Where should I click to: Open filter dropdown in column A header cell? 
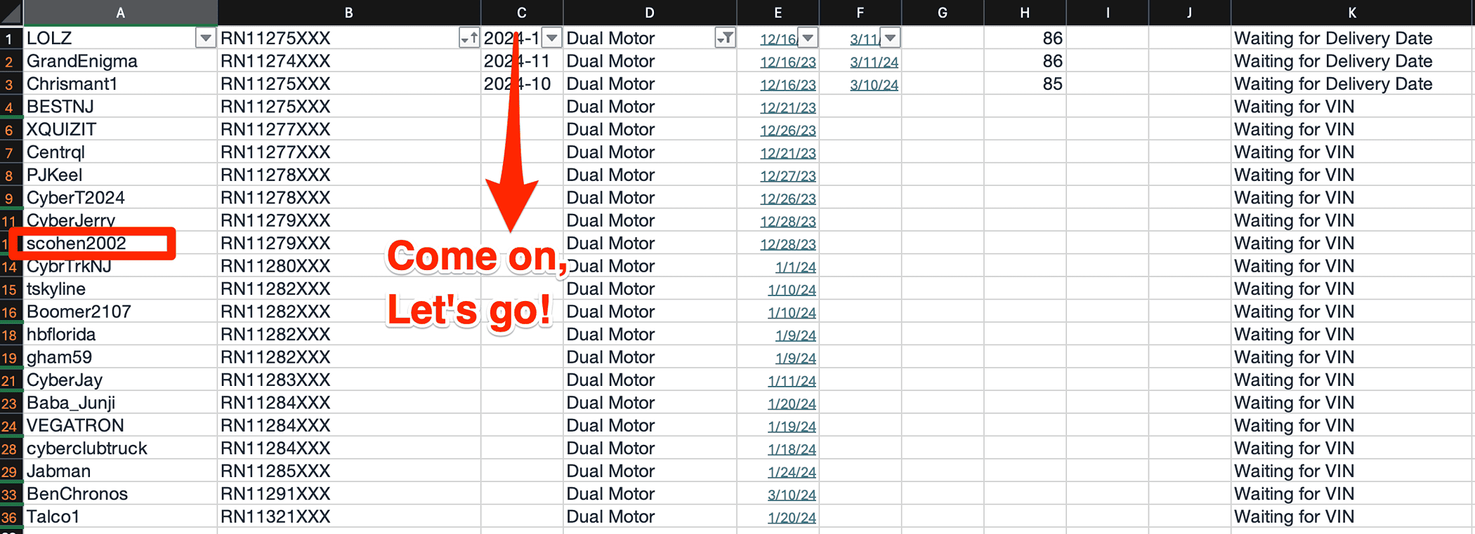pos(205,38)
